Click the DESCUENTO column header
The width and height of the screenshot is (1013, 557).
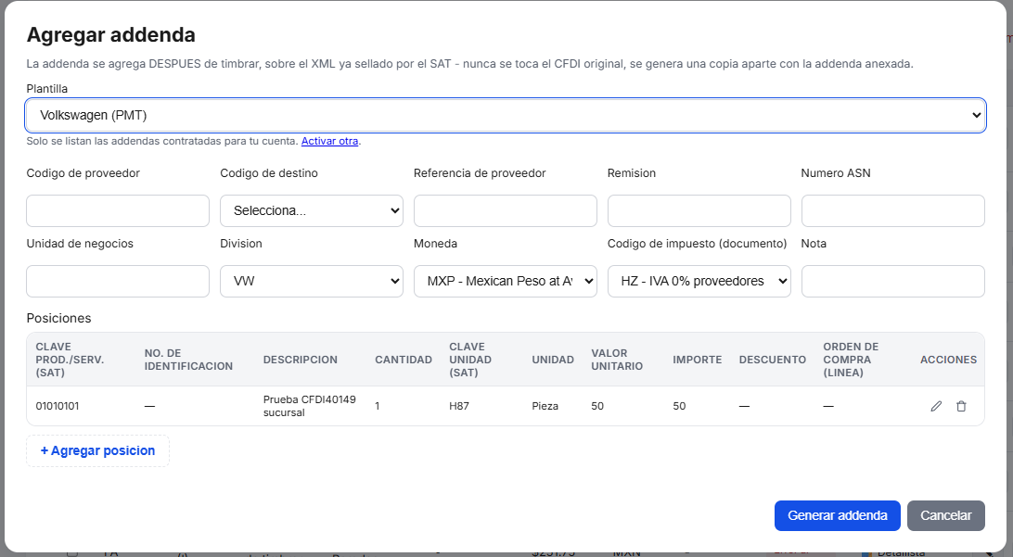773,360
